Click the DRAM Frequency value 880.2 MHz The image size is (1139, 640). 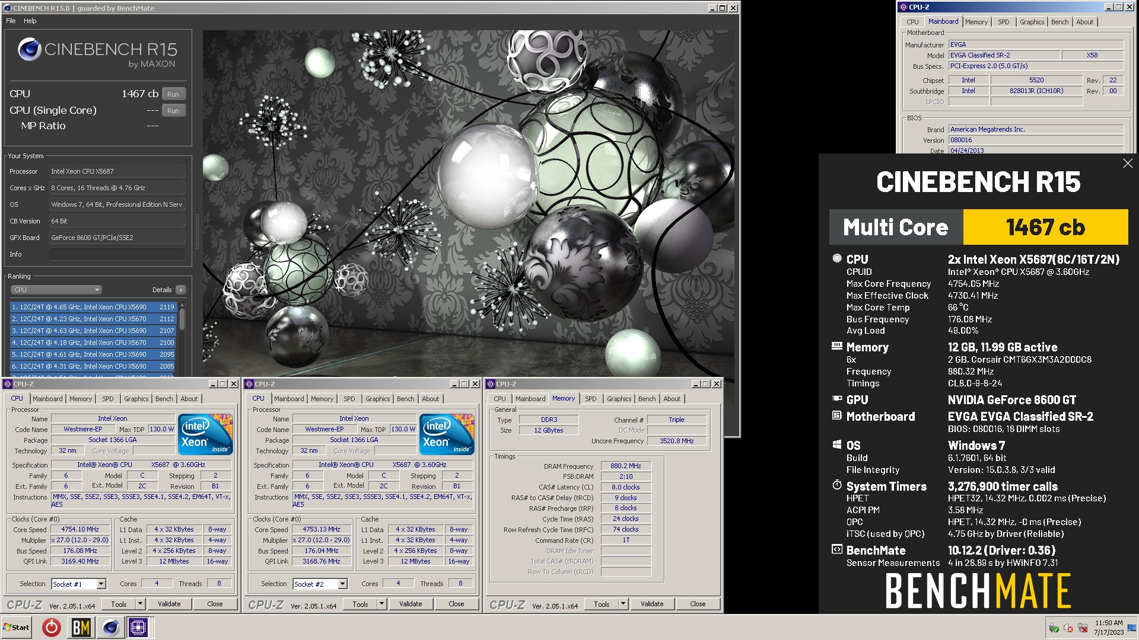tap(626, 466)
